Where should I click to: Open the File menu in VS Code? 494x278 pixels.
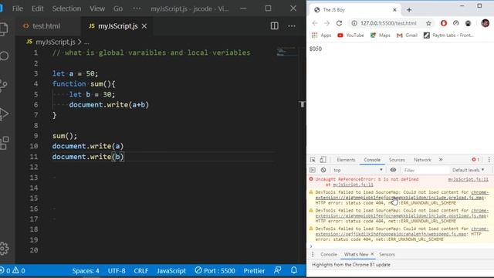tap(18, 8)
